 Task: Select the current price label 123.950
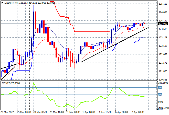point(163,24)
